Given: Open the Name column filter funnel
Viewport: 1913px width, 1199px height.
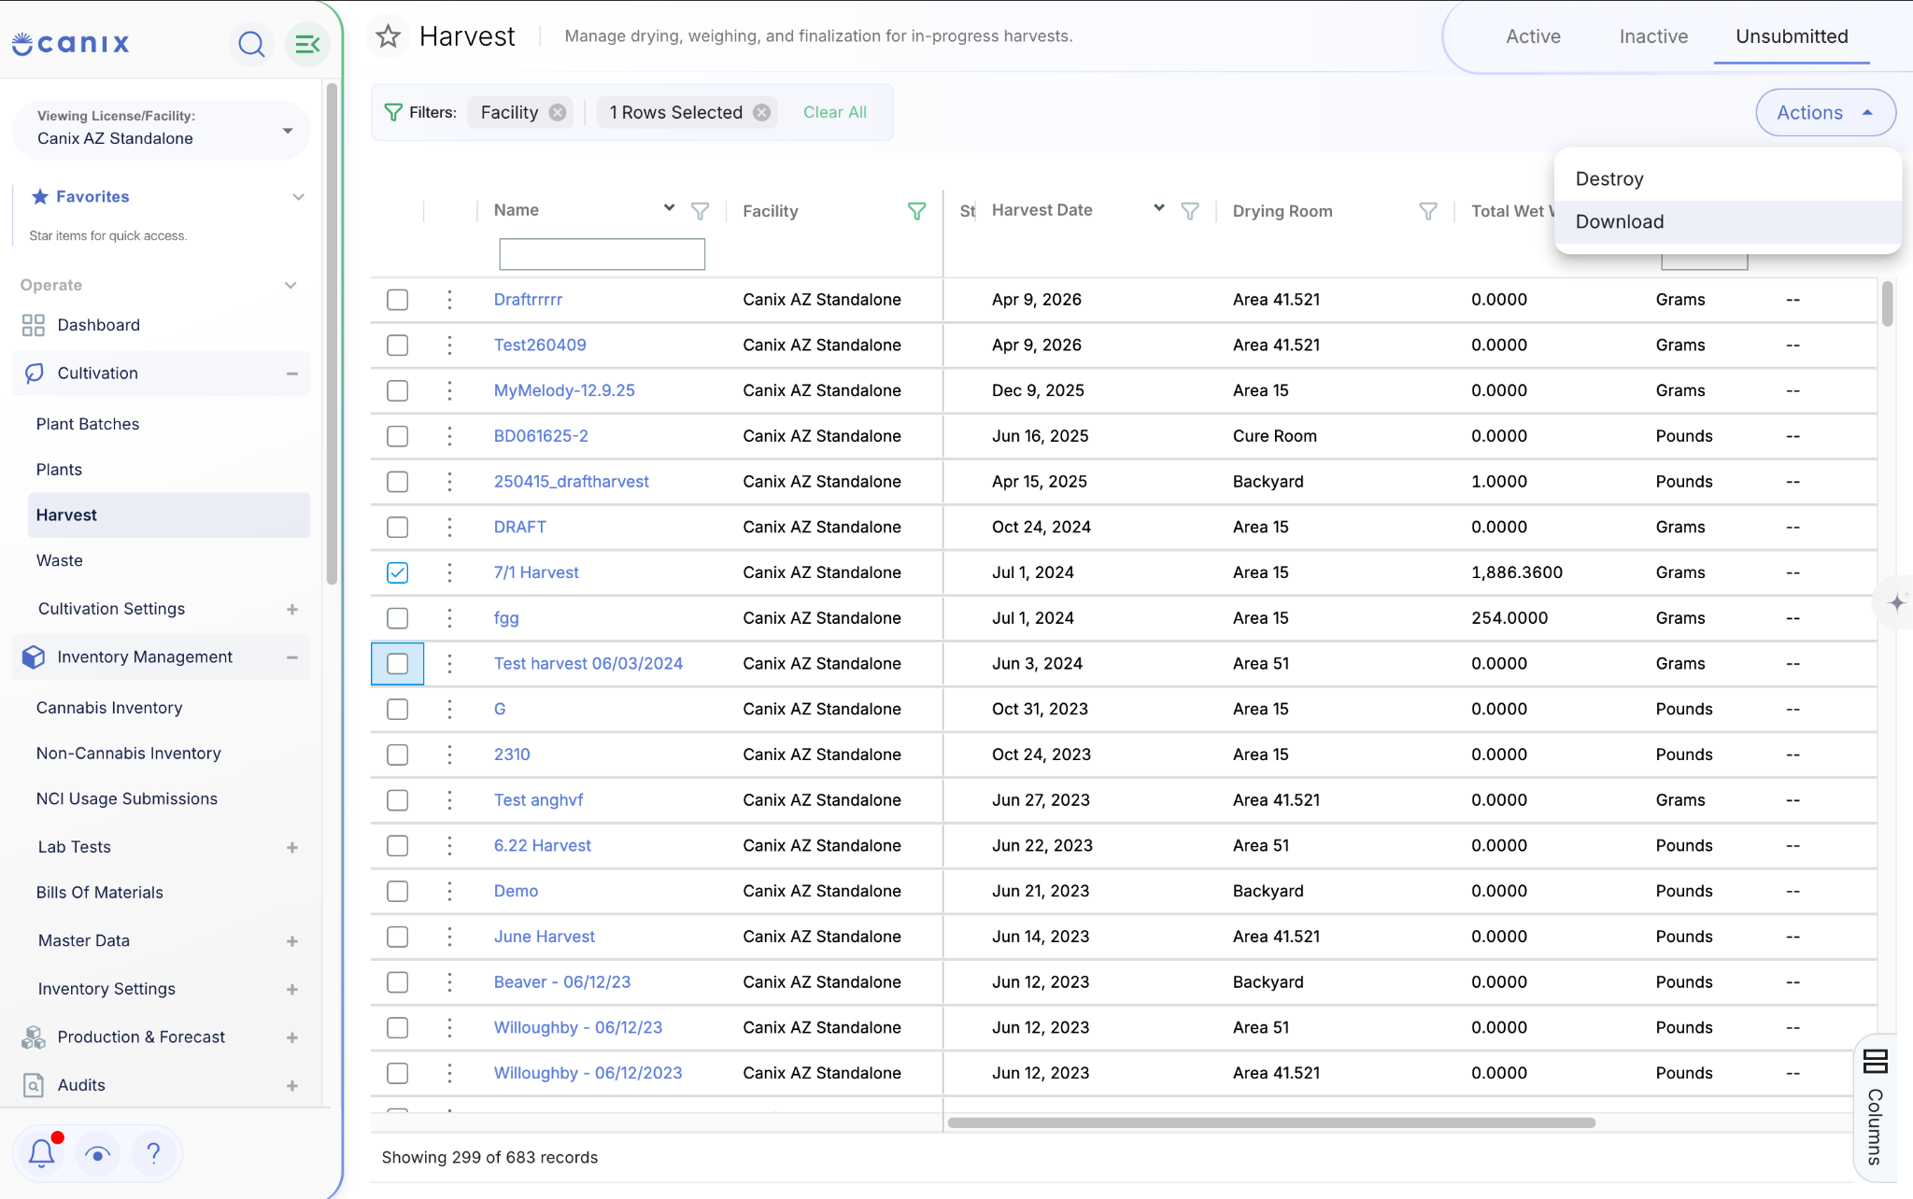Looking at the screenshot, I should click(700, 211).
